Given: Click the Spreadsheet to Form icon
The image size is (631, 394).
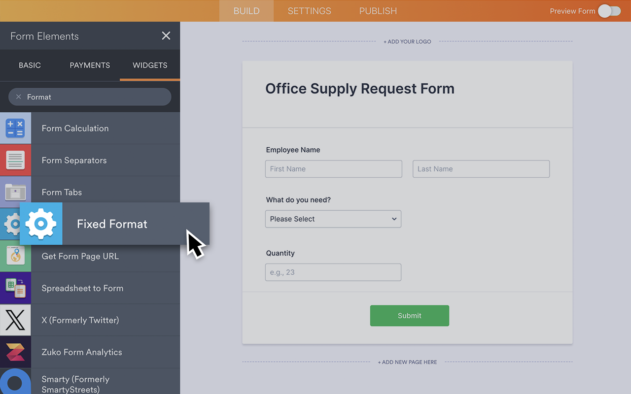Looking at the screenshot, I should pyautogui.click(x=15, y=288).
